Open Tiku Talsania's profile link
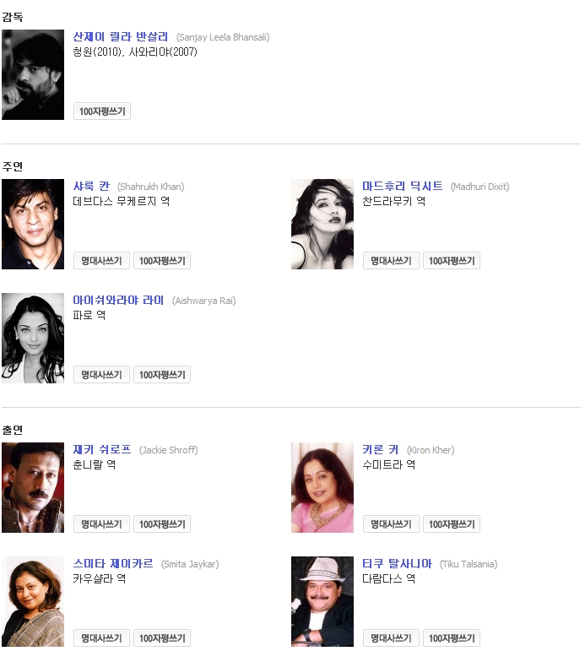 coord(397,564)
